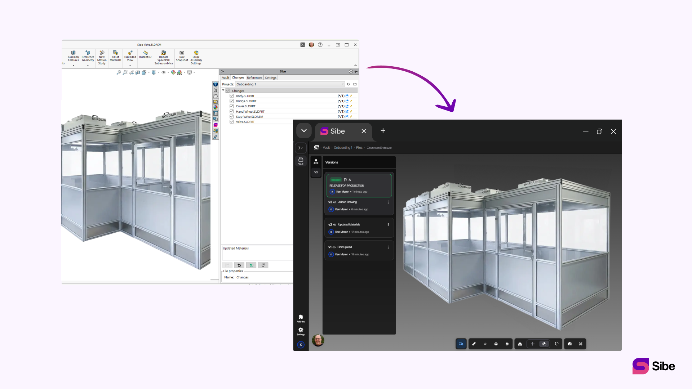Open Add-ins in the Sibe sidebar
692x389 pixels.
[x=301, y=318]
